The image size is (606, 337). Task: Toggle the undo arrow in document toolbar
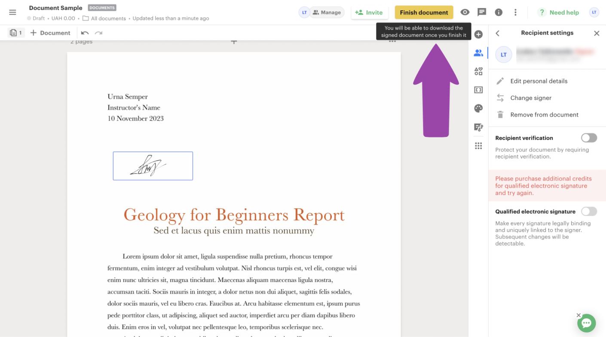pos(85,33)
